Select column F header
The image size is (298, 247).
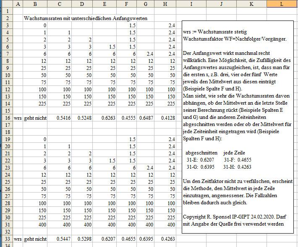(127, 4)
